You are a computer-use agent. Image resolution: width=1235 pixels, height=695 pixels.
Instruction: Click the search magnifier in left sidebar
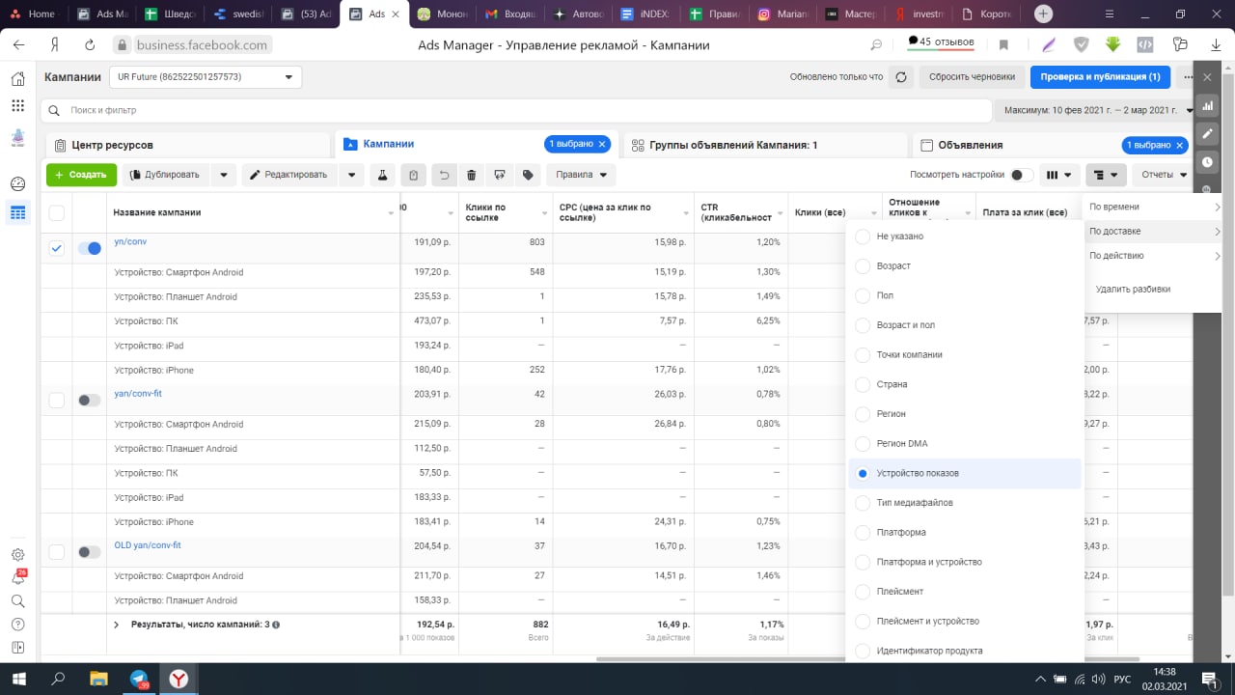coord(17,600)
